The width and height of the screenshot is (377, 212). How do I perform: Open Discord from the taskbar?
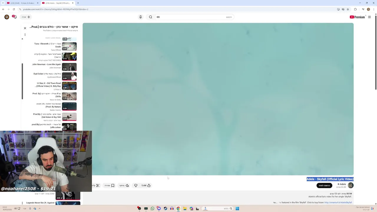click(x=159, y=208)
